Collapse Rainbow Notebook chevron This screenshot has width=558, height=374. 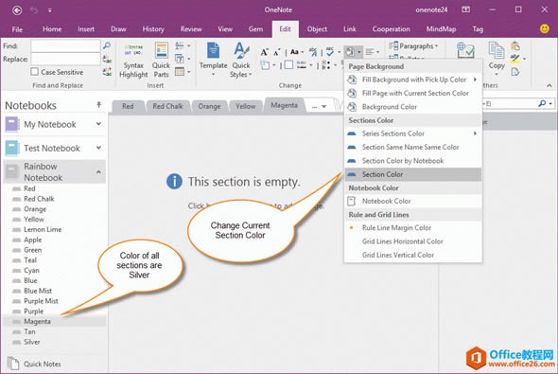(x=98, y=172)
